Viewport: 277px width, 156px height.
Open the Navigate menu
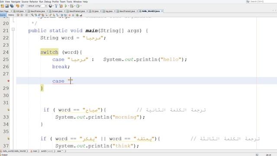[16, 2]
